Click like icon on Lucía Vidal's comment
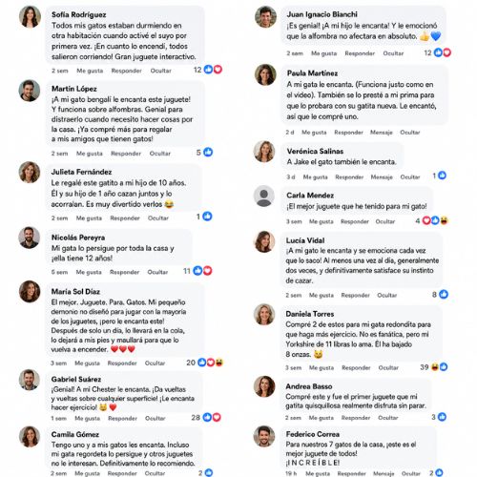 [x=444, y=295]
